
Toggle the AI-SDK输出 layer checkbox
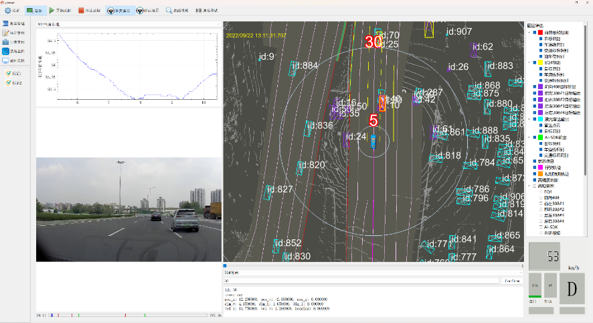coord(535,137)
